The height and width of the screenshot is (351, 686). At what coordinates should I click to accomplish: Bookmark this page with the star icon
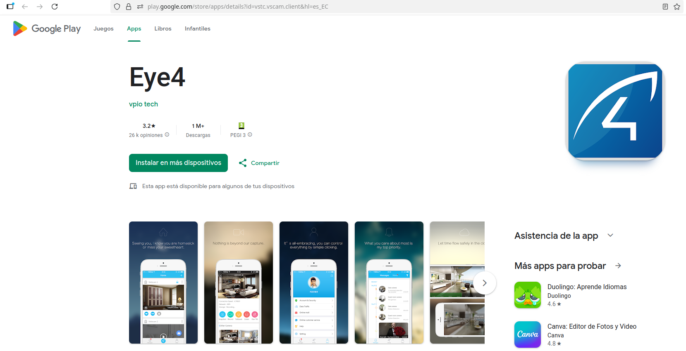[x=676, y=7]
